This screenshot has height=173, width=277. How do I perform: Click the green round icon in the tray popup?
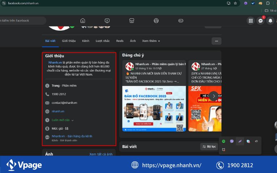pos(223,141)
